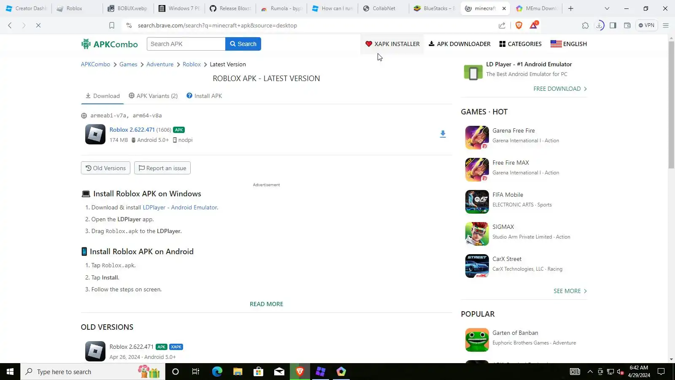
Task: Open the Garena Free Fire game thumbnail
Action: (x=477, y=137)
